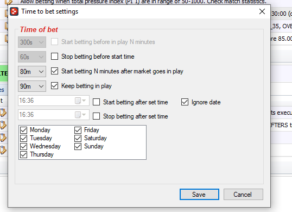The image size is (292, 212).
Task: Save the time to bet settings
Action: (x=199, y=194)
